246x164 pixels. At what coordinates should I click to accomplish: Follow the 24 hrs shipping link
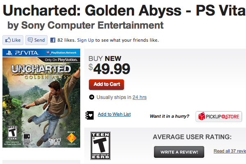point(139,97)
